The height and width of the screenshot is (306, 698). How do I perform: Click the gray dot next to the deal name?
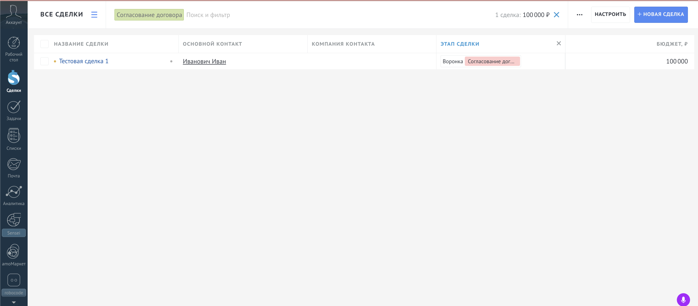171,61
